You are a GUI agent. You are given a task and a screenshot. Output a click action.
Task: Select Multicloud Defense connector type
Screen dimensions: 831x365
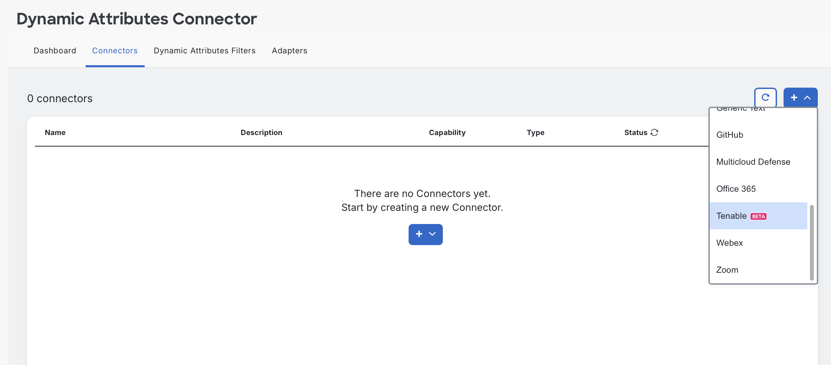click(753, 162)
